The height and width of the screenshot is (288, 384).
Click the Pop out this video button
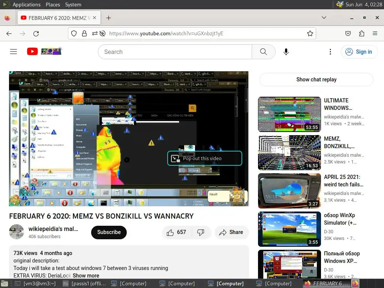pyautogui.click(x=205, y=159)
